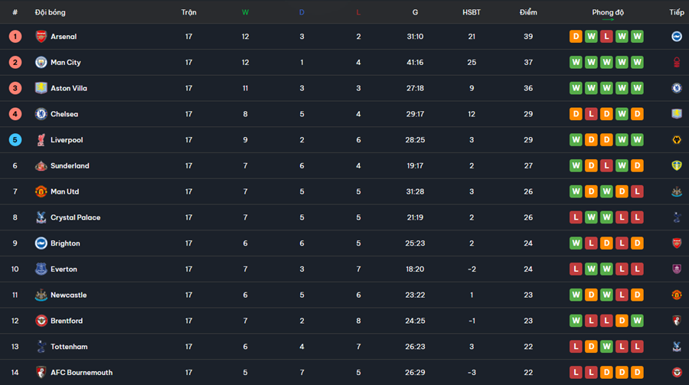Screen dimensions: 689x385
Task: Click the AFC Bournemouth crest beside its name
Action: point(41,373)
